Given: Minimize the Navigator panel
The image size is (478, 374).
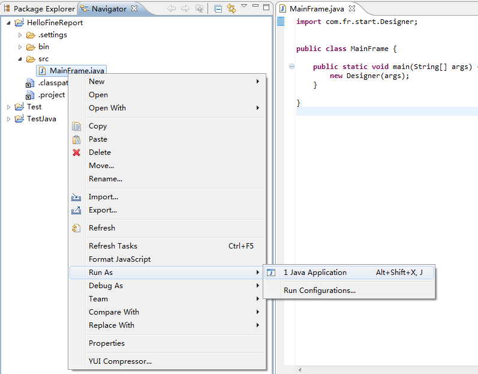Looking at the screenshot, I should (255, 6).
